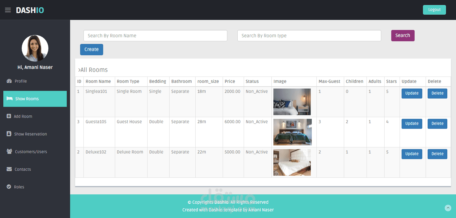Click the 'Bathroom' column header
Image resolution: width=456 pixels, height=218 pixels.
pos(182,81)
